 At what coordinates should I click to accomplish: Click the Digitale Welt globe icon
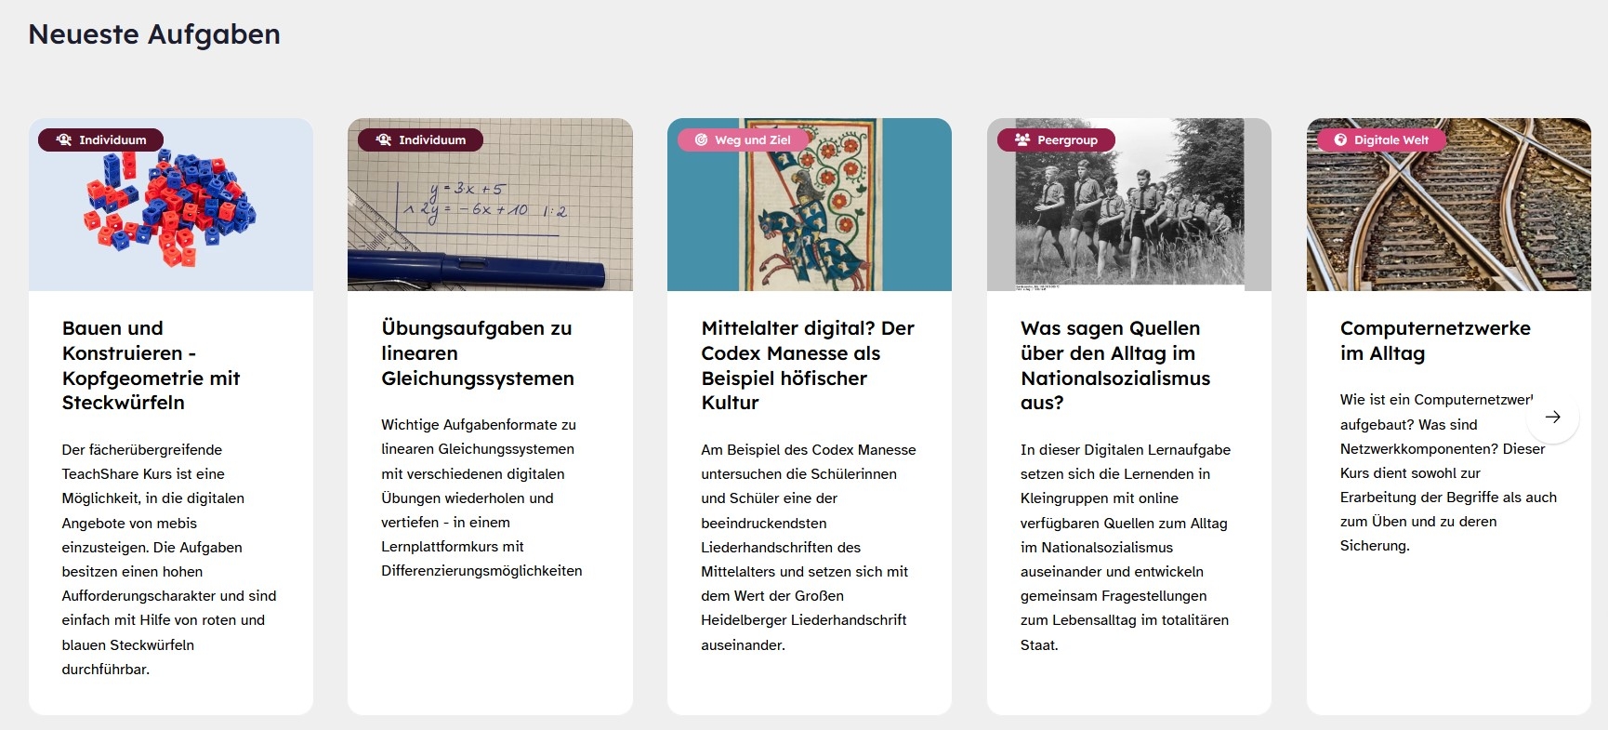pos(1340,140)
